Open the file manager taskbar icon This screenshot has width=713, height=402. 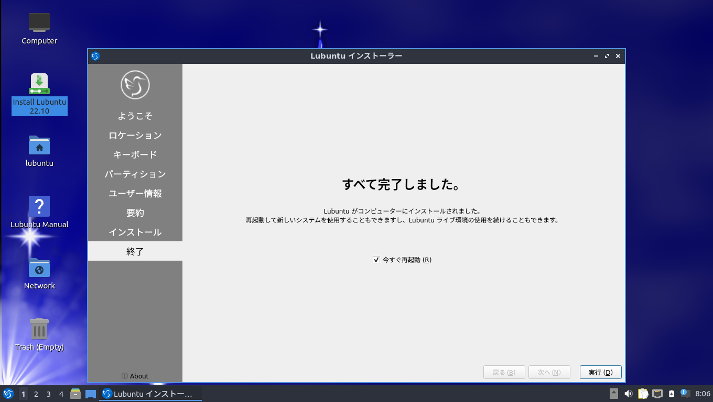(x=75, y=394)
